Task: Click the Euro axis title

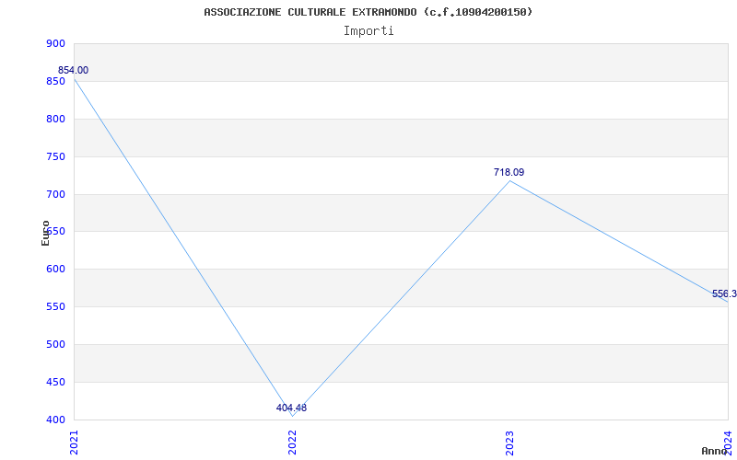Action: 45,233
